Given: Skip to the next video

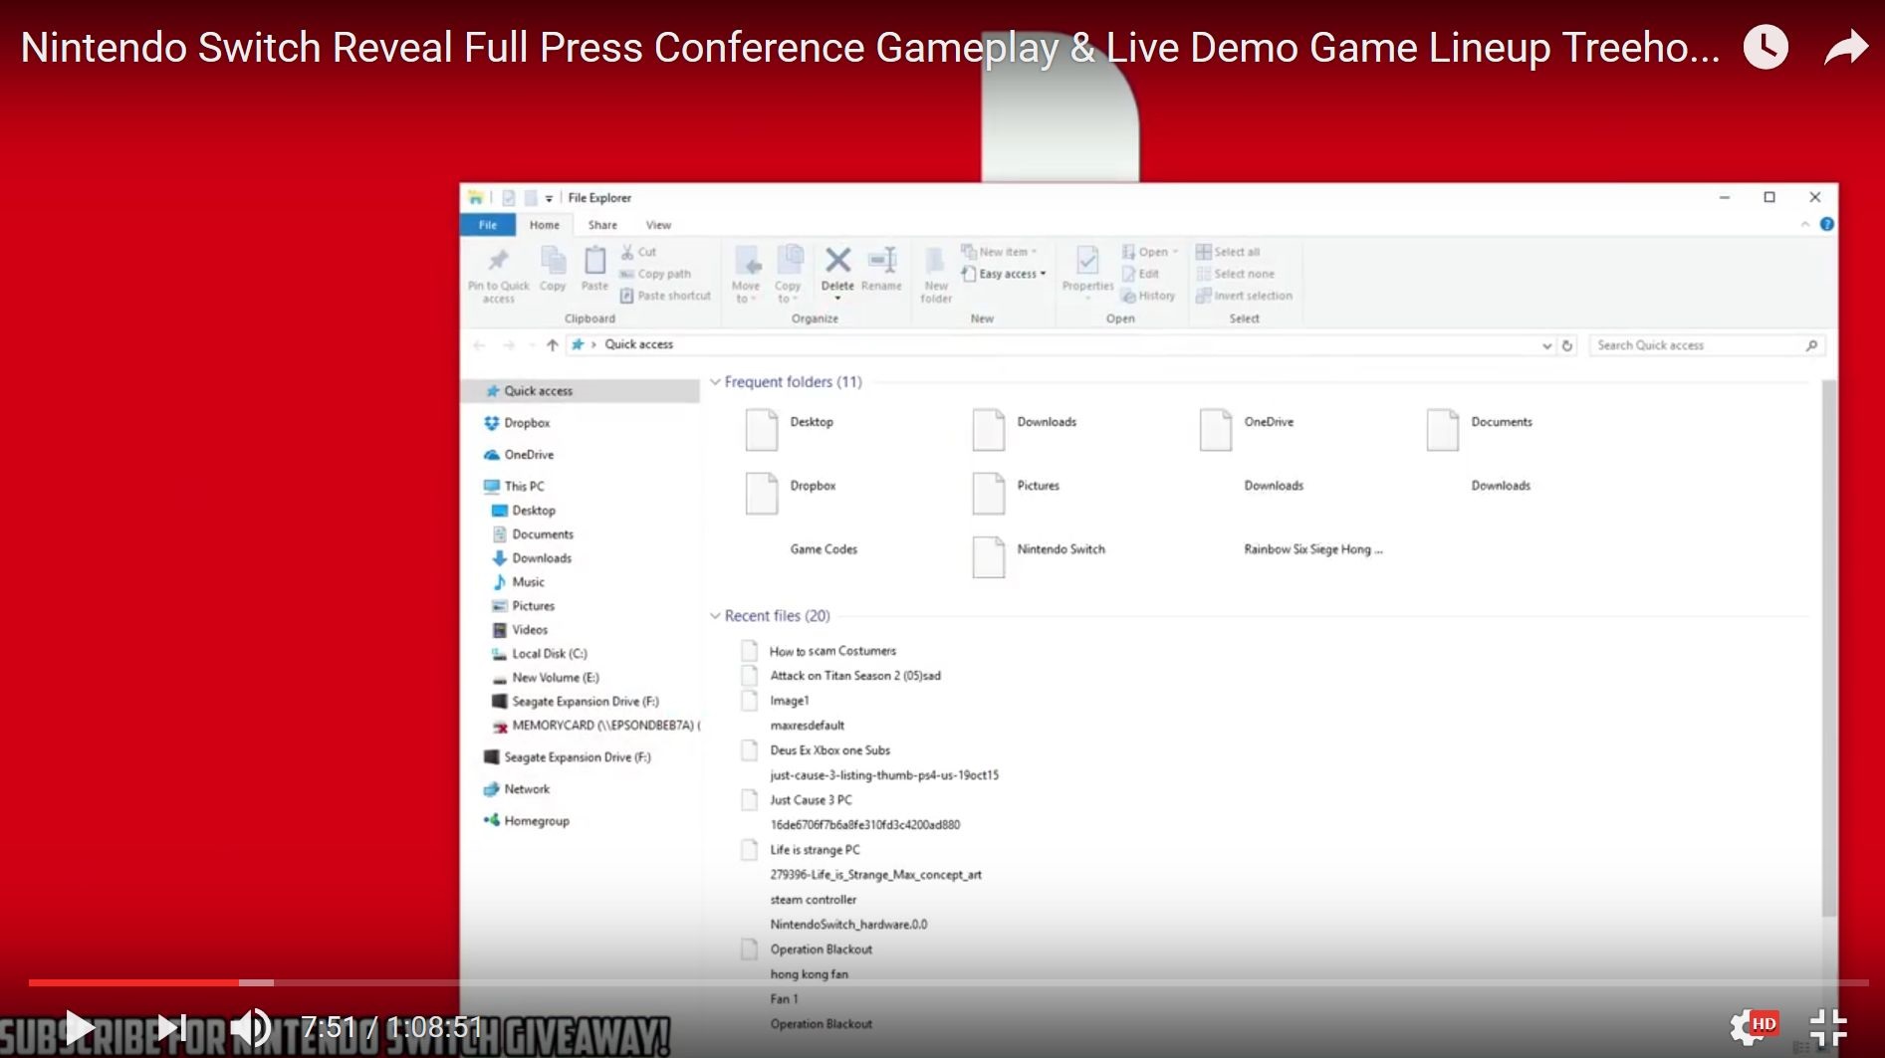Looking at the screenshot, I should click(x=172, y=1027).
